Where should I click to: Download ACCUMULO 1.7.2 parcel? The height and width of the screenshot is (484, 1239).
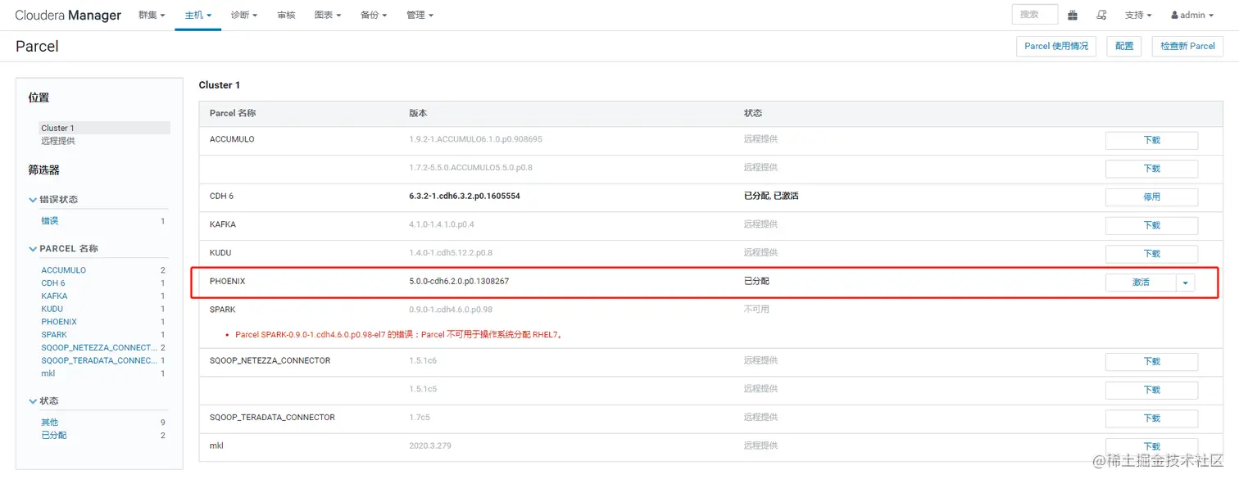(1151, 169)
